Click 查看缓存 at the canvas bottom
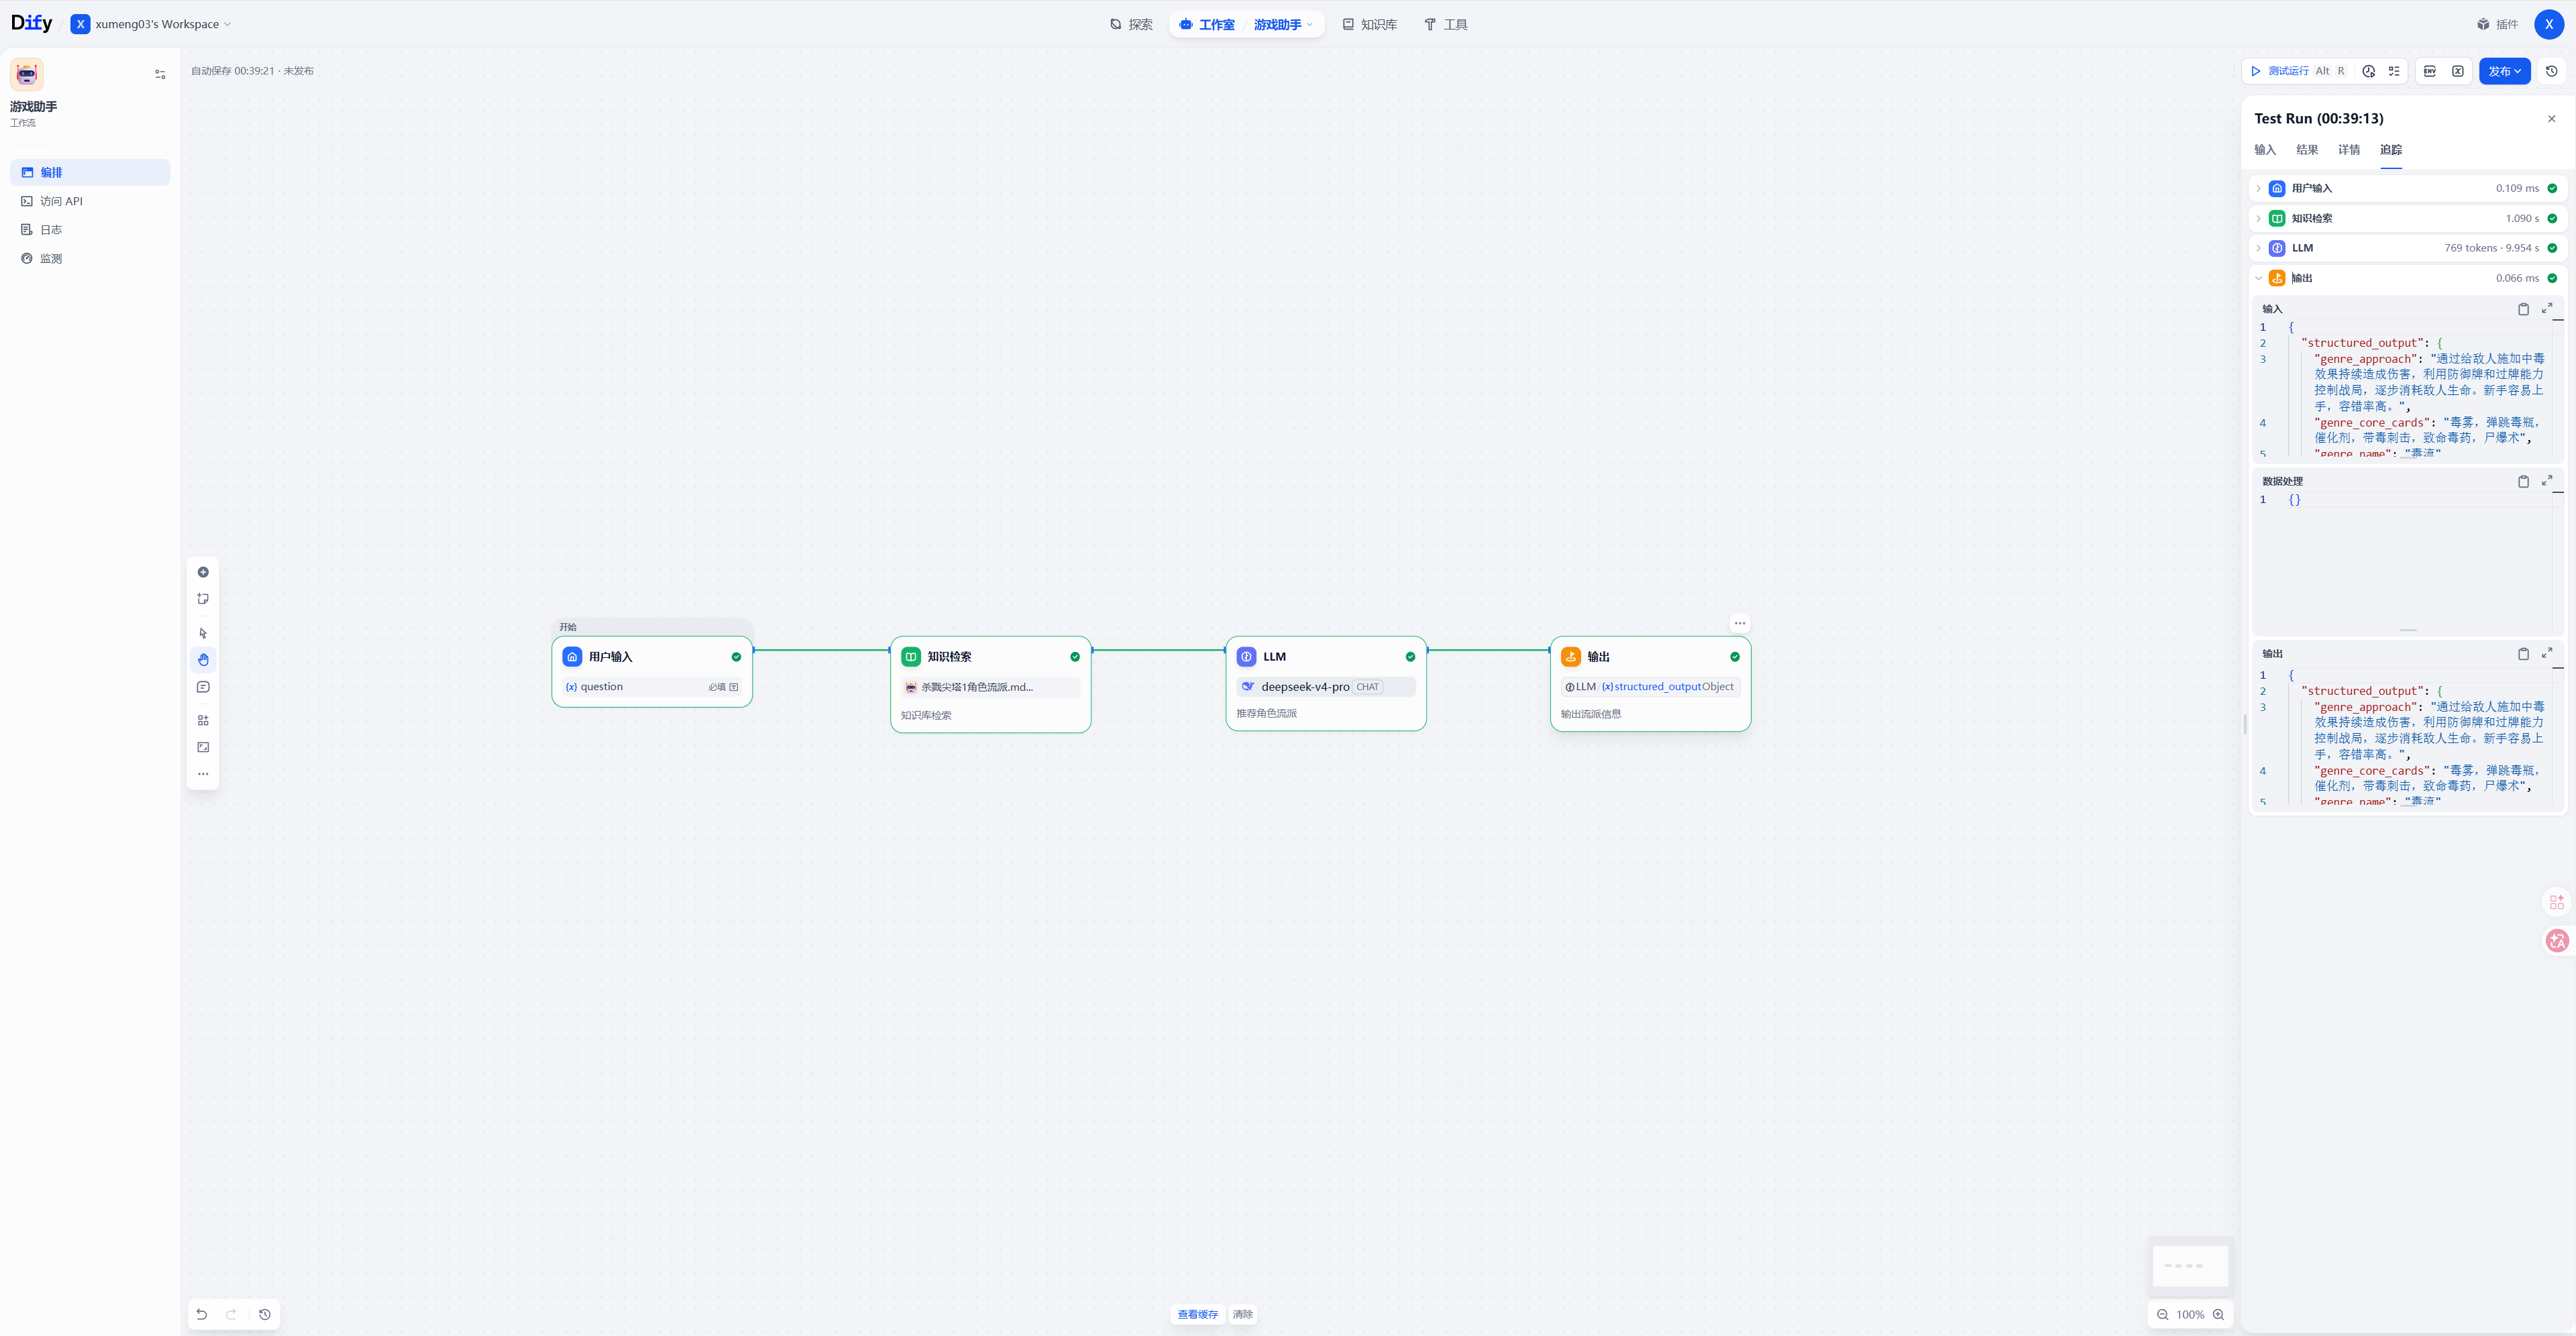 click(x=1197, y=1314)
